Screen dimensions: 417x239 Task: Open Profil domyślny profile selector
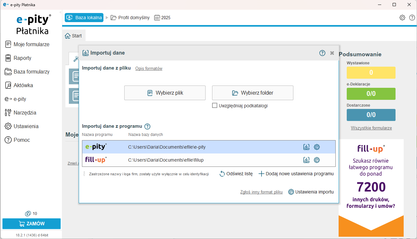pyautogui.click(x=130, y=18)
